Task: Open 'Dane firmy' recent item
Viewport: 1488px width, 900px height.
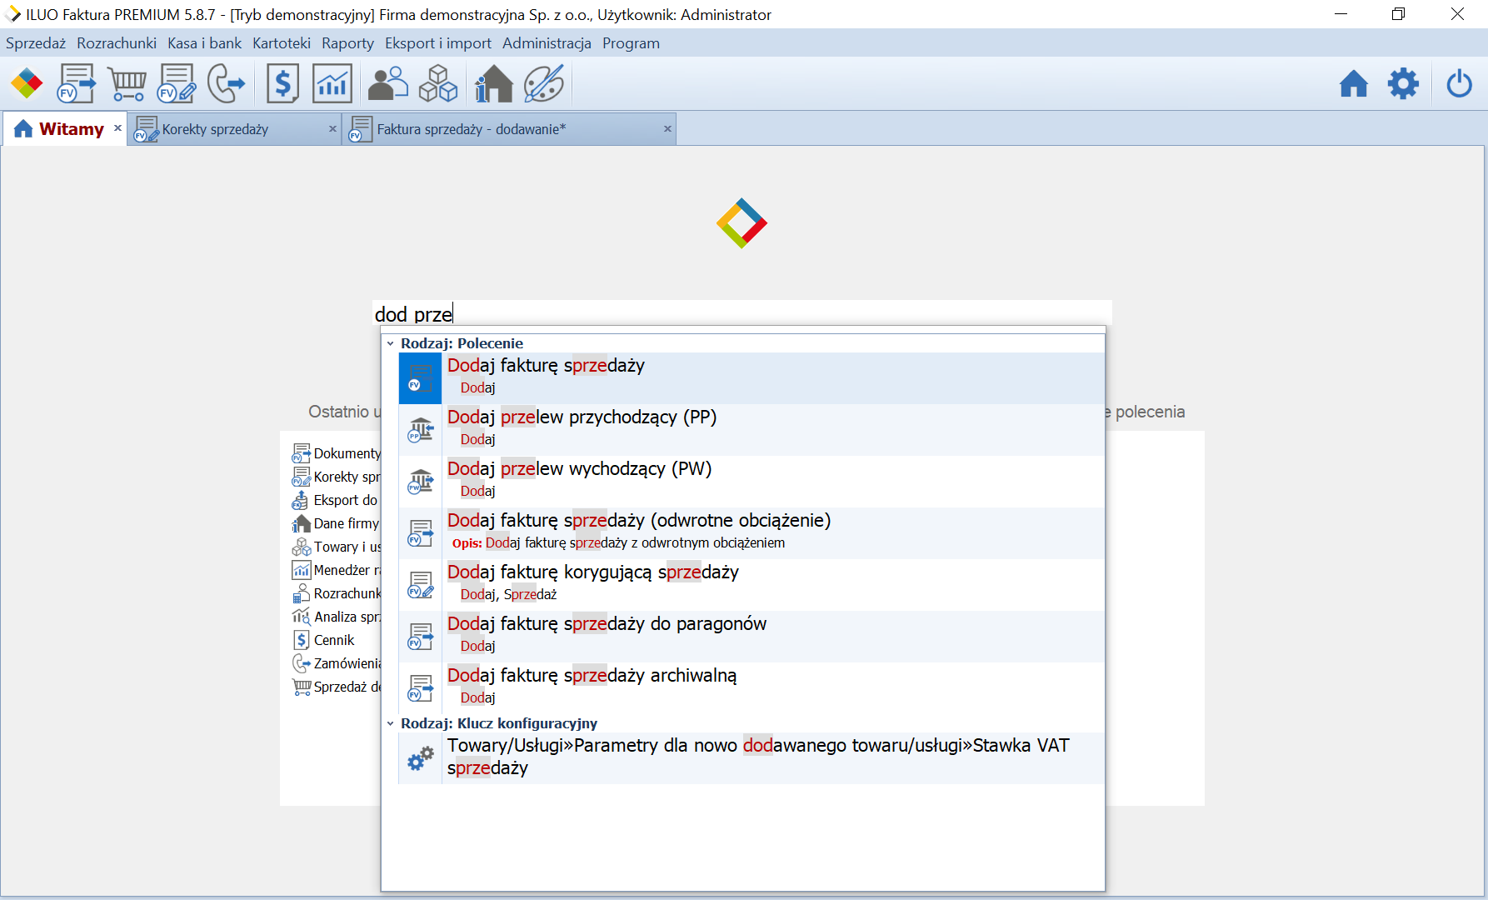Action: pos(336,523)
